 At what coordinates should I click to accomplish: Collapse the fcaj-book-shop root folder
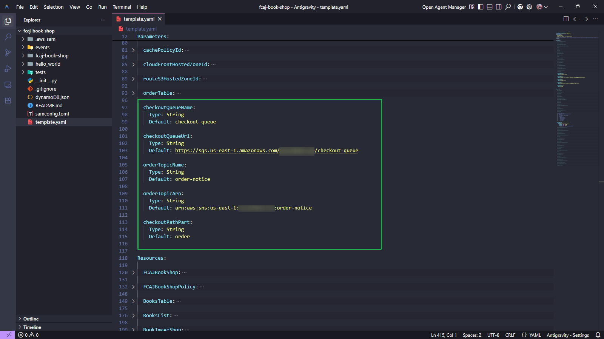(20, 31)
